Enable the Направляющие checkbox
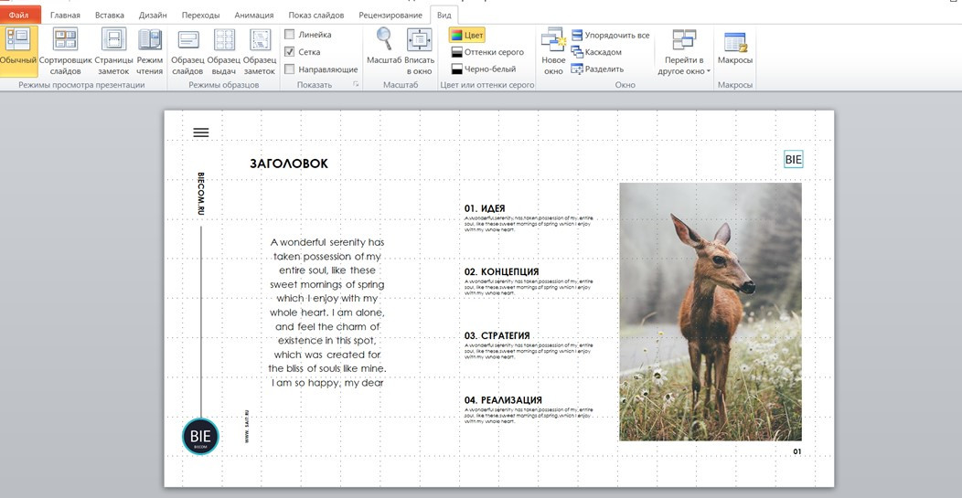 [290, 69]
